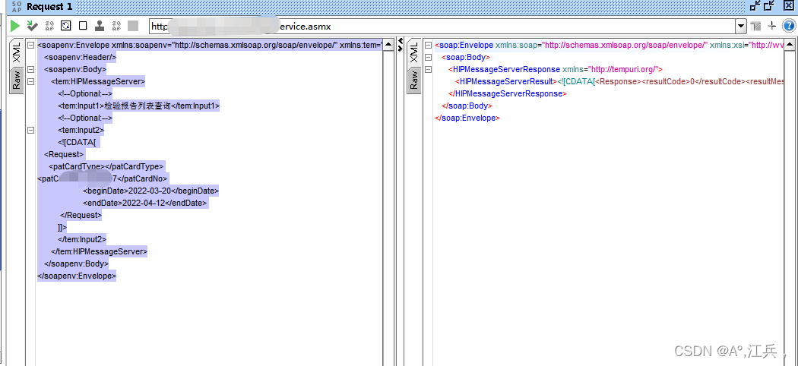Collapse the soapenv:Envelope node in request

point(31,45)
